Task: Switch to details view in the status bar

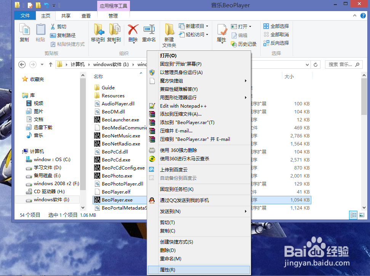Action: tap(353, 215)
